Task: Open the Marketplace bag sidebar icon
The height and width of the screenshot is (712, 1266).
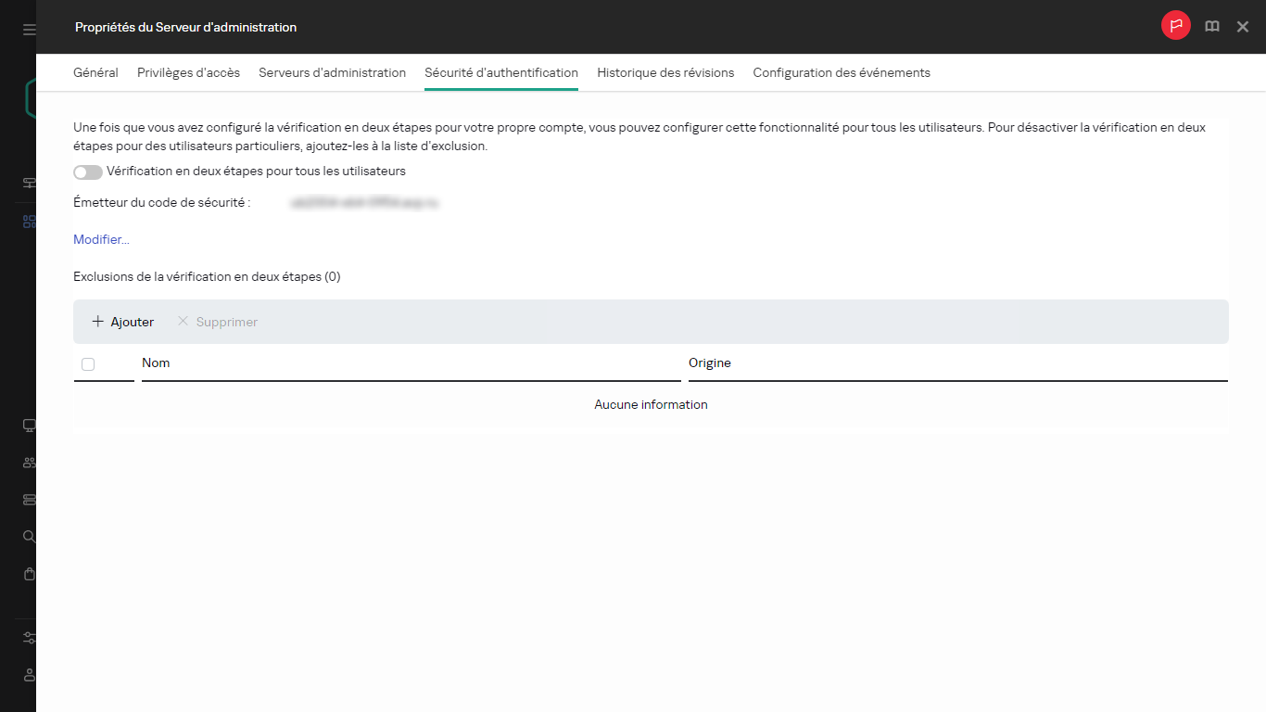Action: click(28, 573)
